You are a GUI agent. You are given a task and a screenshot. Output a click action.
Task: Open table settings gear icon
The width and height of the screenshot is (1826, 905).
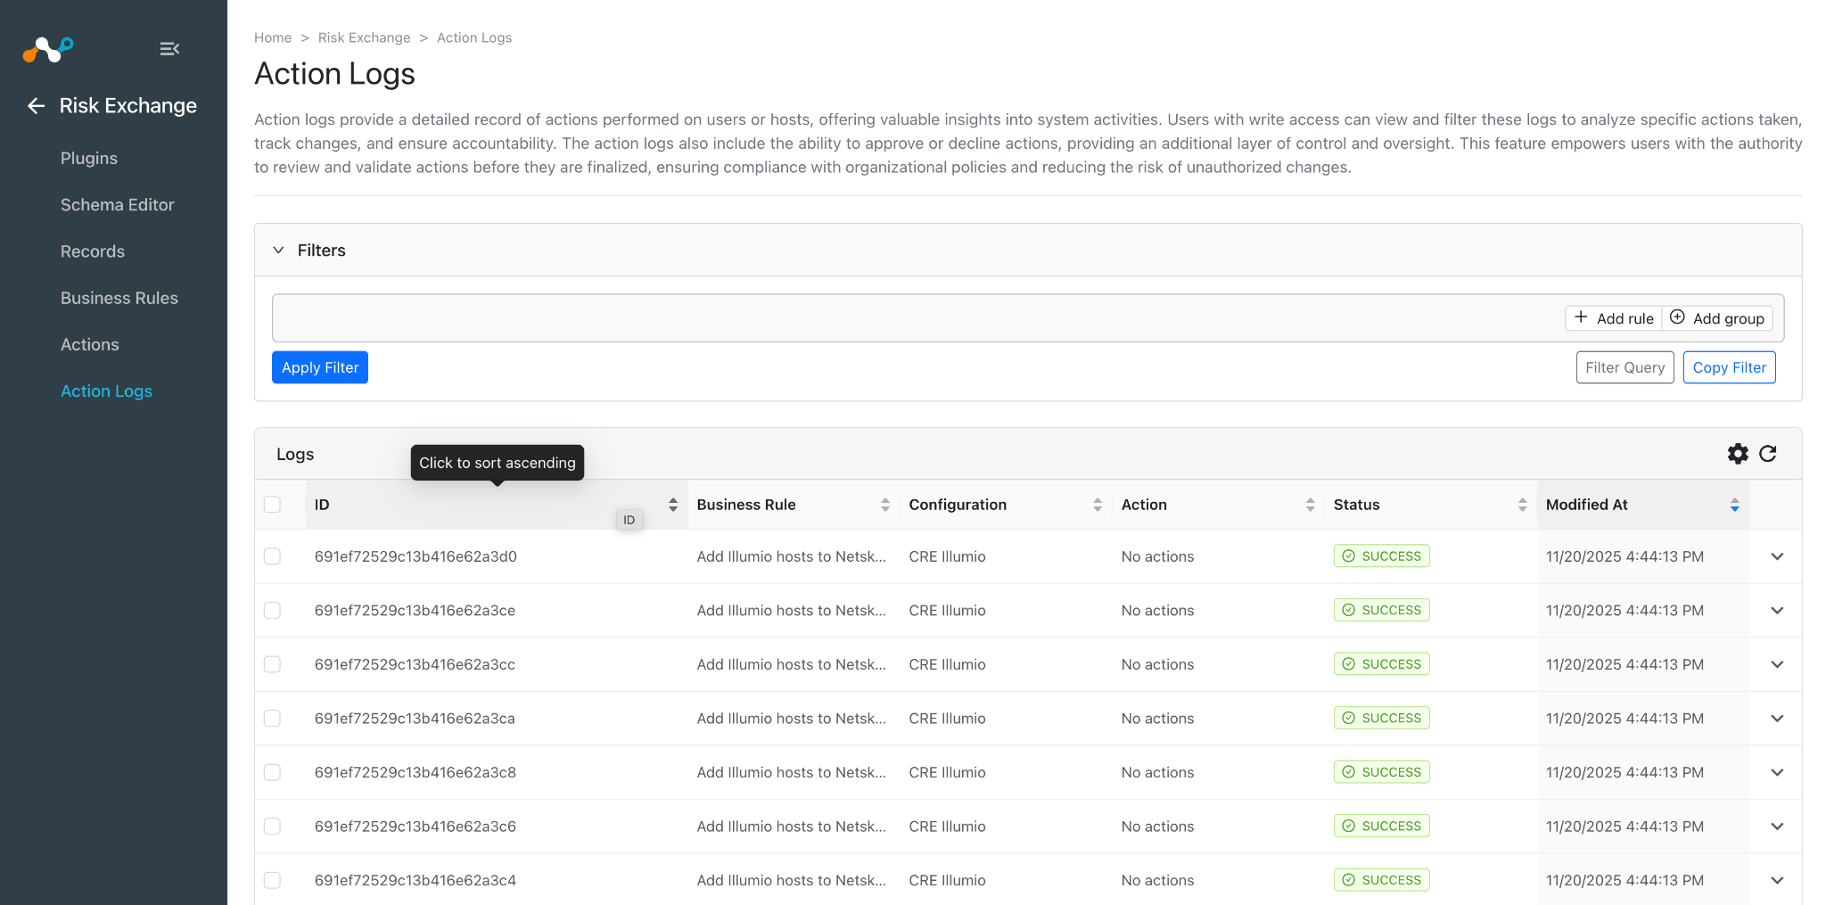[x=1738, y=454]
